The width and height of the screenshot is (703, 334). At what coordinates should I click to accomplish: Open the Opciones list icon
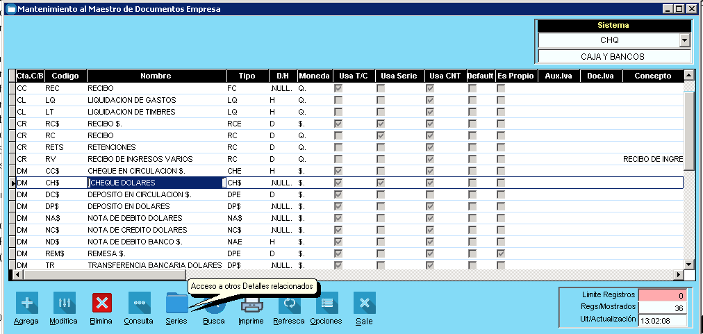pos(326,303)
